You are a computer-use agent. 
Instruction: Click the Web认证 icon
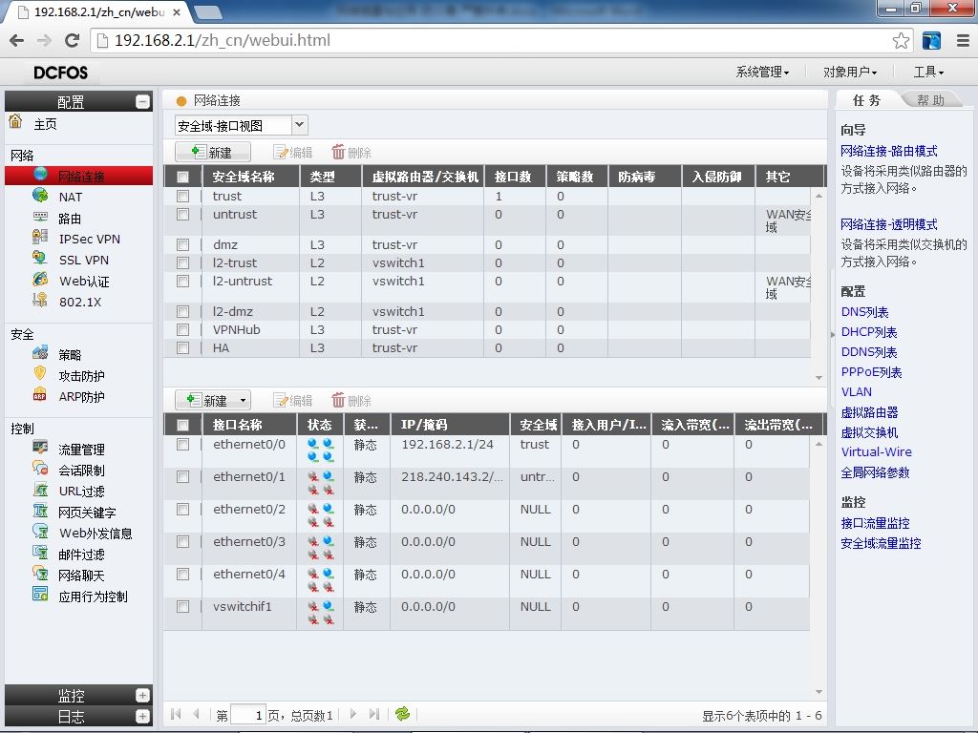[40, 280]
